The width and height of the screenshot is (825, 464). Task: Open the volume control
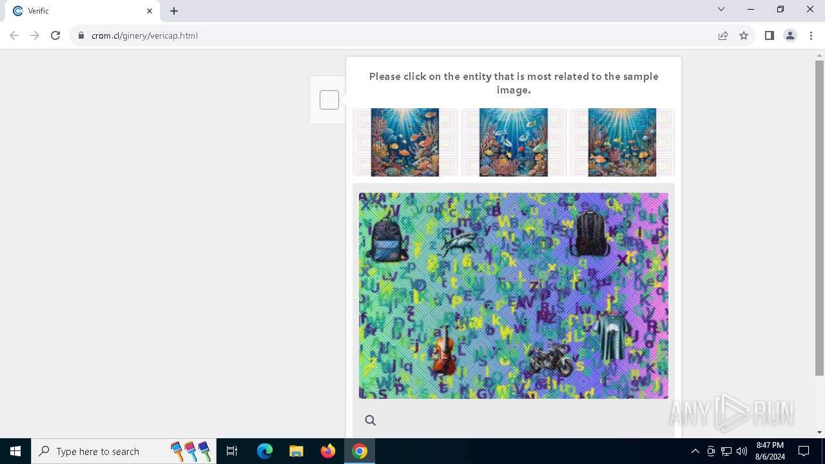(742, 451)
